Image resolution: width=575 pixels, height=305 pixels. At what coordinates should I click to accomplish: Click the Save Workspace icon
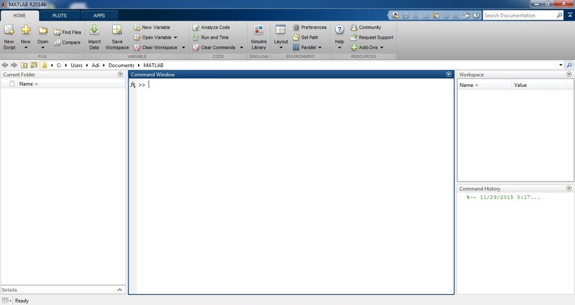(117, 31)
